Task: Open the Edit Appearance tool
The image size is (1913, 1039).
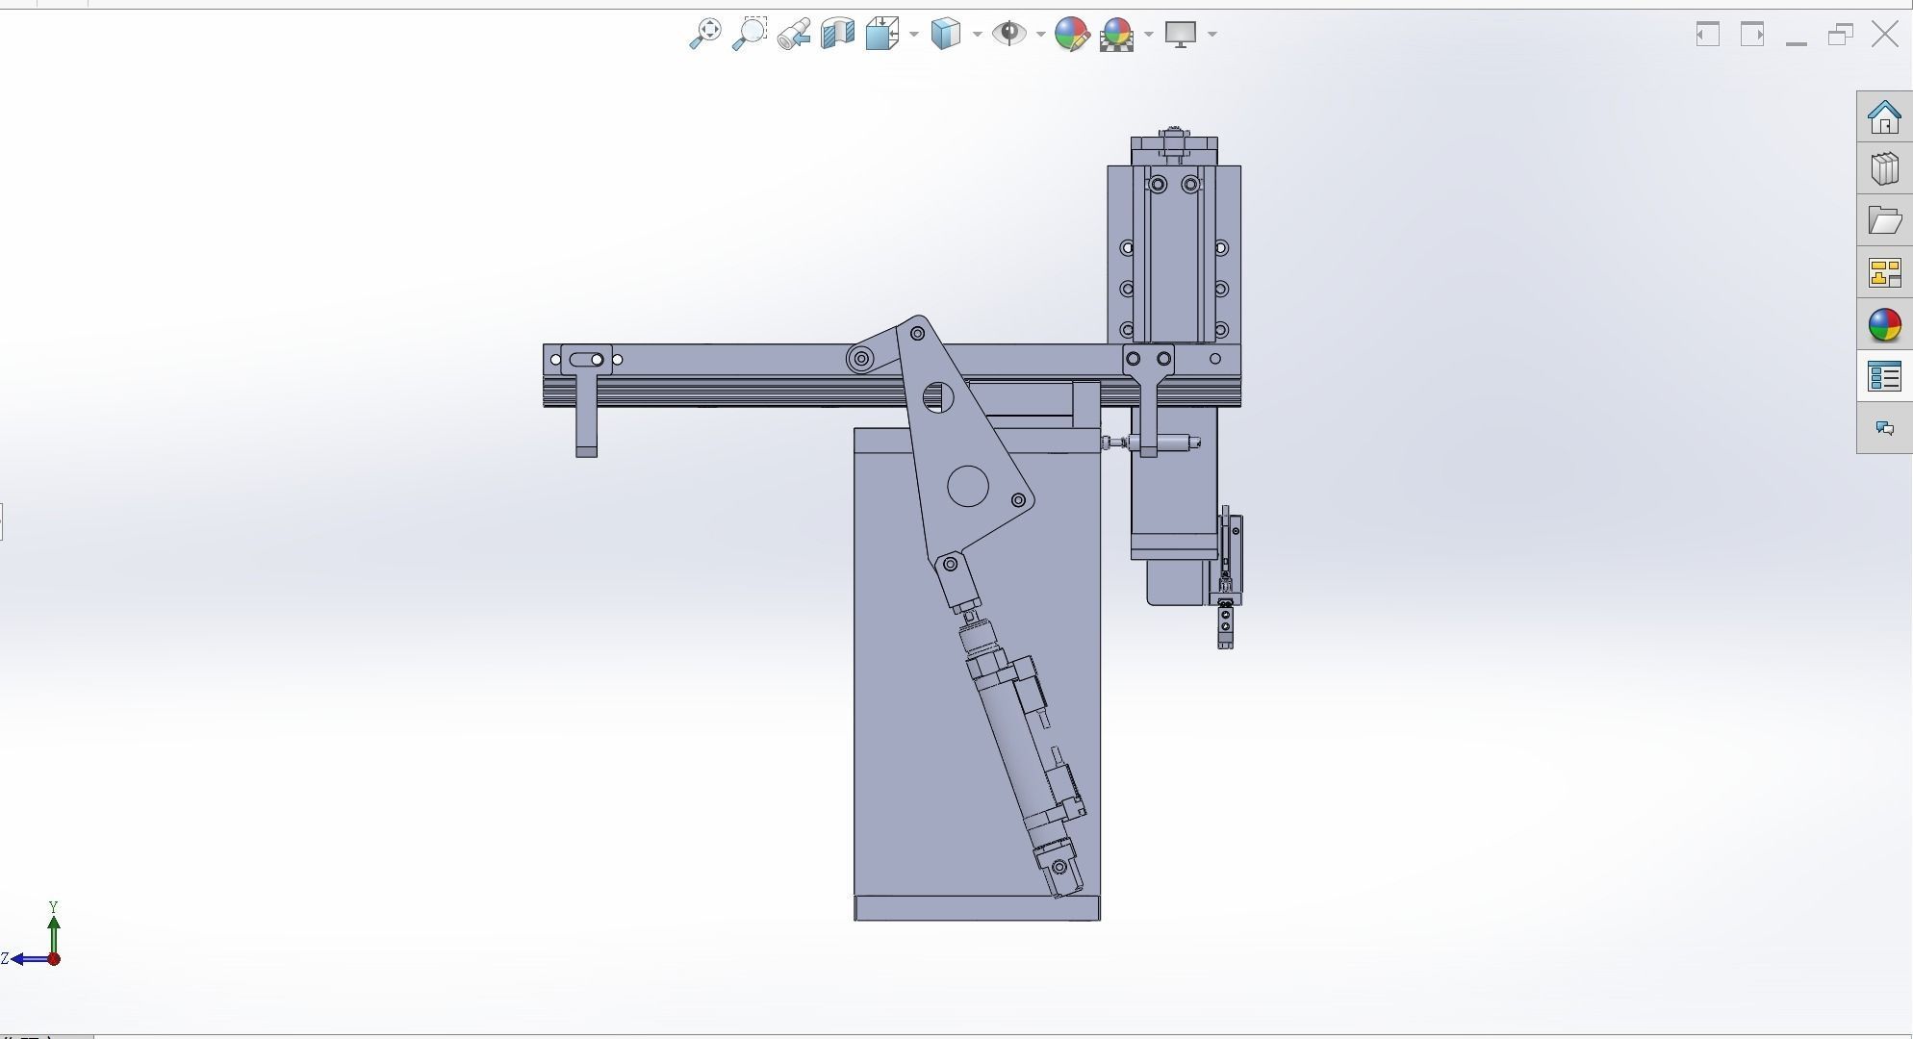Action: 1071,34
